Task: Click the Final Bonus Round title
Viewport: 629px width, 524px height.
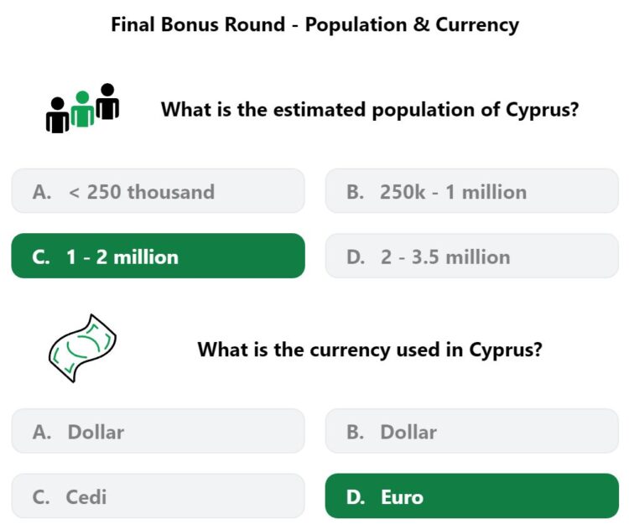Action: pyautogui.click(x=314, y=24)
